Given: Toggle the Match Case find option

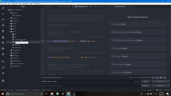Looking at the screenshot, I should click(x=157, y=78).
